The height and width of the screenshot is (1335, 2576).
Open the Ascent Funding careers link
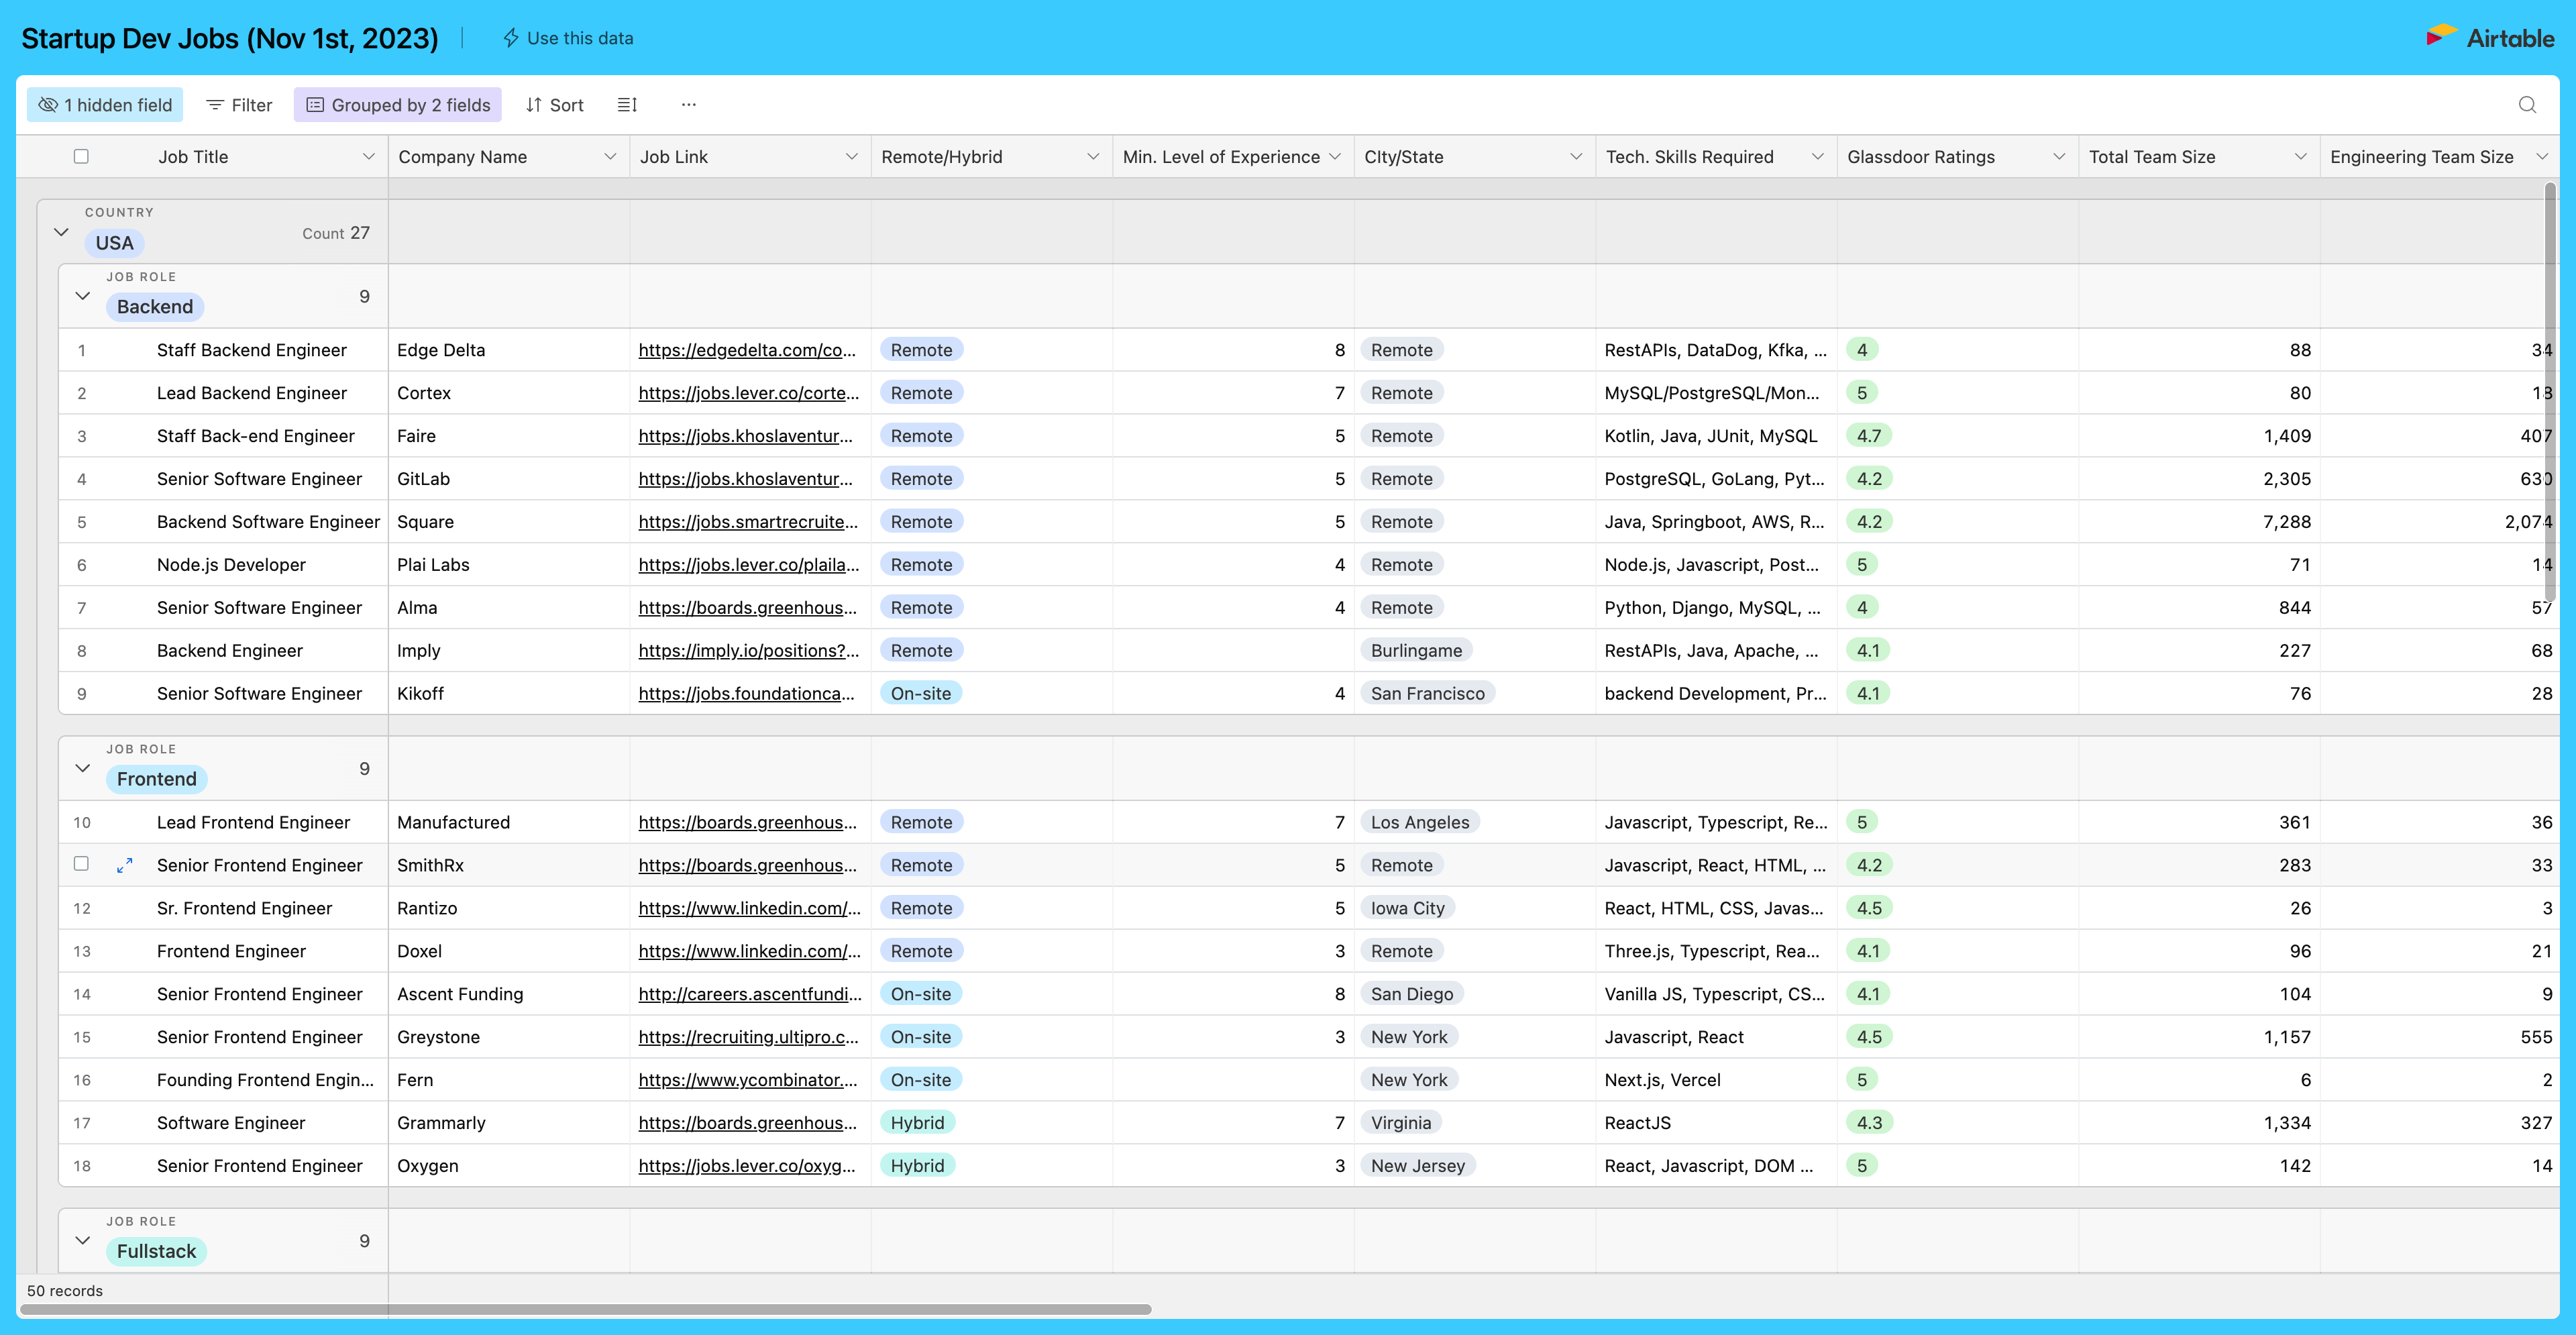click(750, 994)
